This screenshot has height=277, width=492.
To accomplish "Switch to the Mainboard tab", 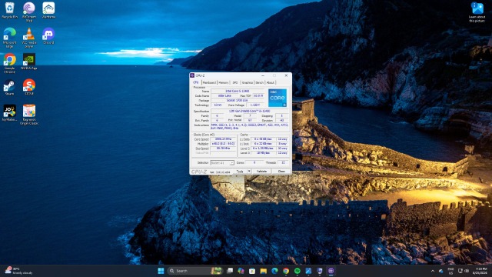I will (209, 82).
